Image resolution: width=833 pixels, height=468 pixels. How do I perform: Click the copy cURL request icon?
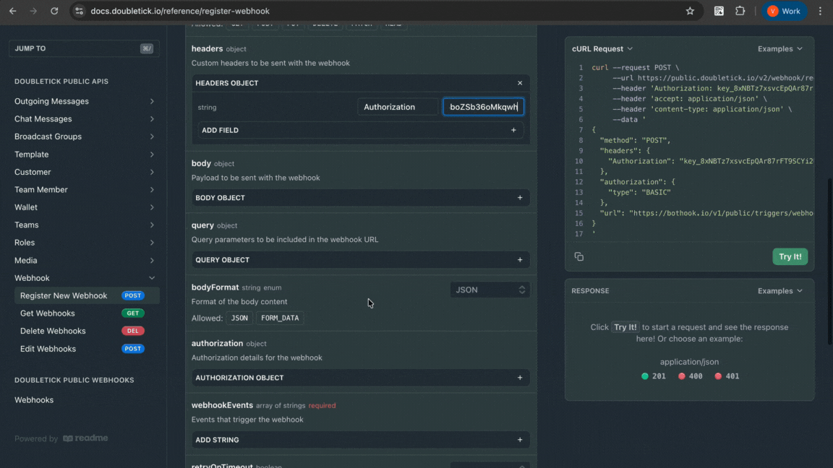[578, 256]
